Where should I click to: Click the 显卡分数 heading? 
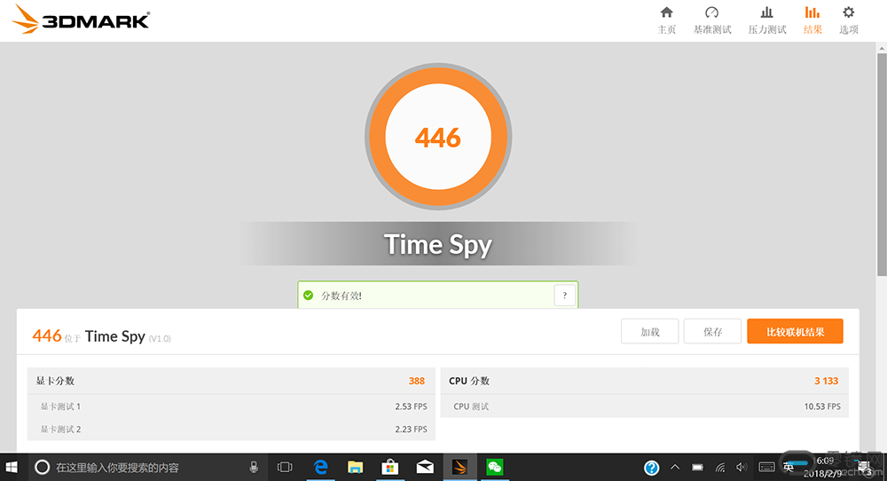point(55,381)
